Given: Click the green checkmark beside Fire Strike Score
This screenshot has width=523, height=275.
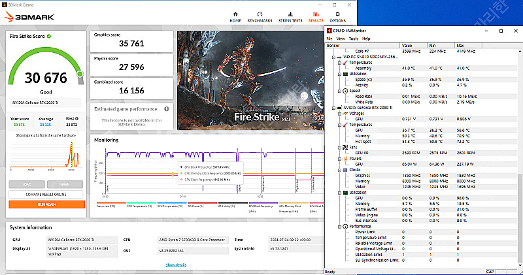Looking at the screenshot, I should click(49, 36).
